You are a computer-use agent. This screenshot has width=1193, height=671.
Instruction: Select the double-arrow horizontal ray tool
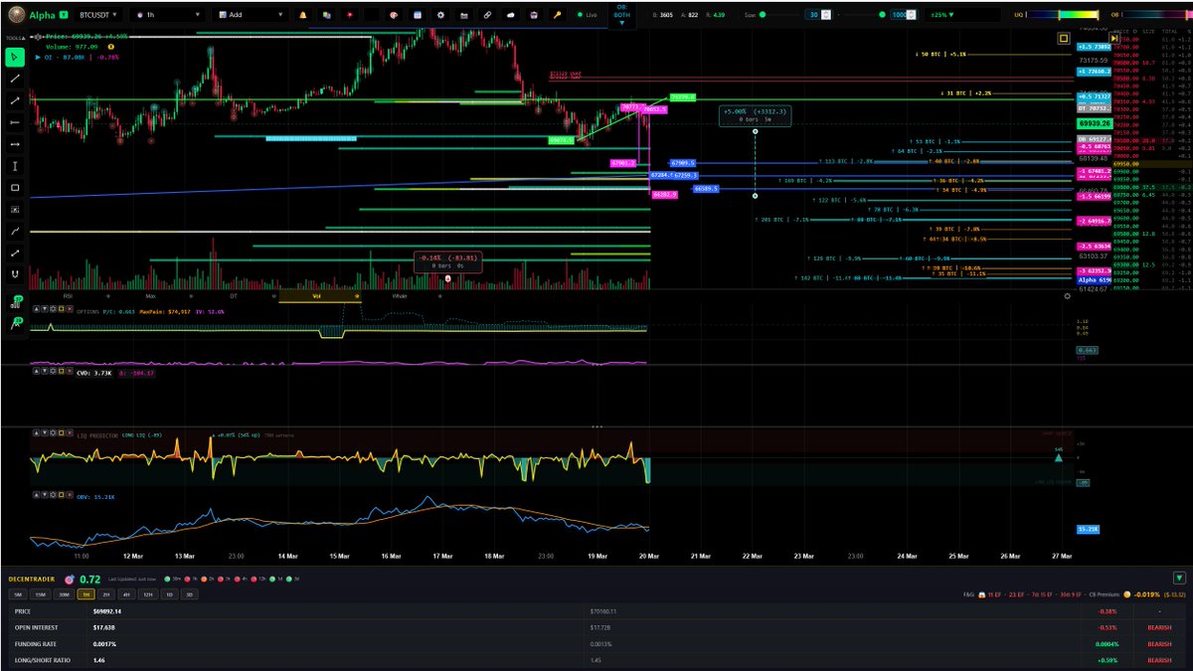(15, 144)
